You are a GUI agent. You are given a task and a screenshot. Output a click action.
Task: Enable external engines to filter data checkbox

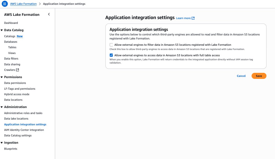111,45
